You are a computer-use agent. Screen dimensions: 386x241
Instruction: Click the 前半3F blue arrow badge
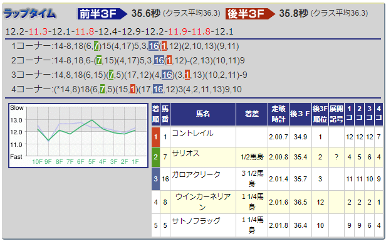[102, 14]
